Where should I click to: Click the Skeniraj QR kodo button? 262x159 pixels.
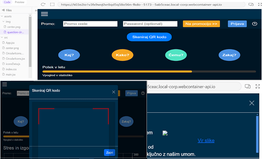coord(149,37)
